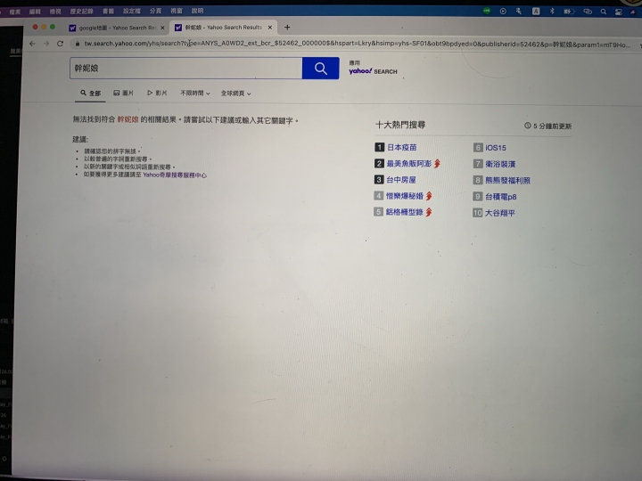Open trending search 台中房屋
The width and height of the screenshot is (642, 481).
coord(401,180)
